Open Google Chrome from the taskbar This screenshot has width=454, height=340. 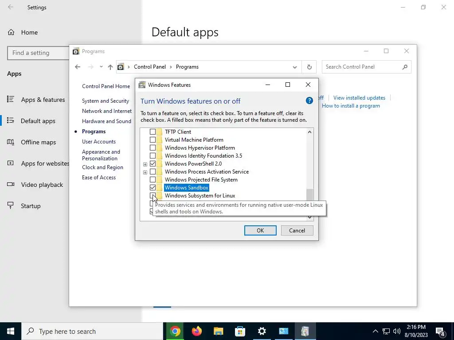[175, 331]
